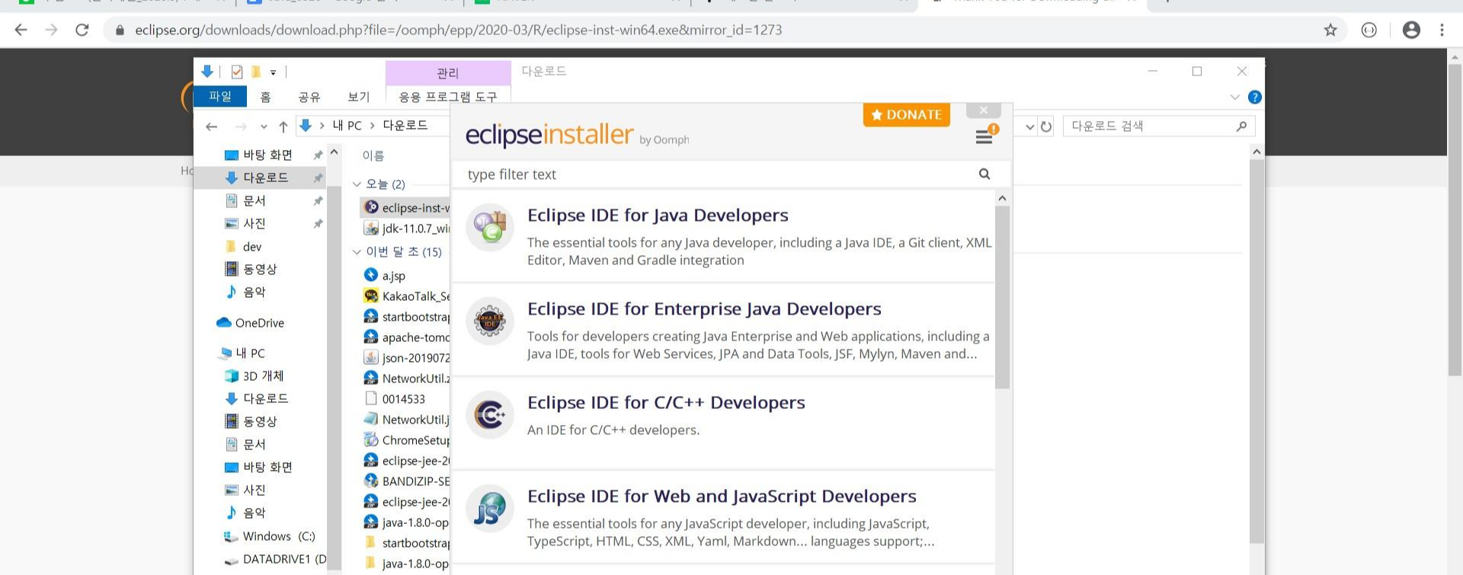Select 3D 개체 in navigation pane
The width and height of the screenshot is (1463, 575).
coord(263,376)
